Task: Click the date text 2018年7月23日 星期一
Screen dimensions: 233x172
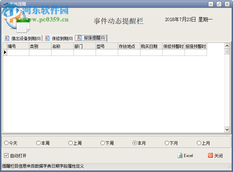Action: pos(189,19)
